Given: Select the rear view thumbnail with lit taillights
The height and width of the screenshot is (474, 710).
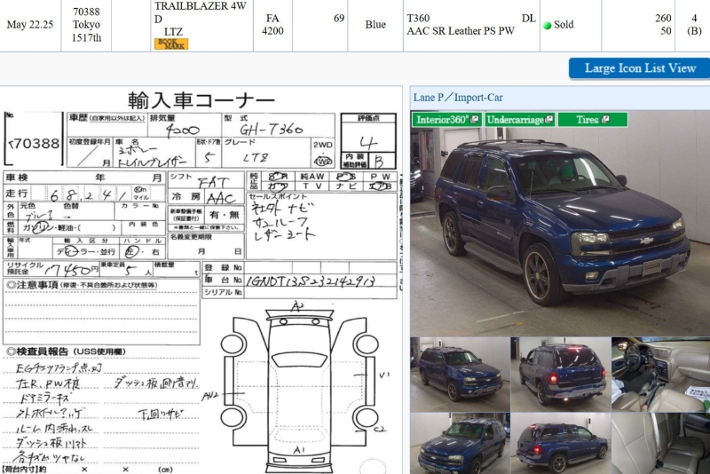Looking at the screenshot, I should [559, 374].
